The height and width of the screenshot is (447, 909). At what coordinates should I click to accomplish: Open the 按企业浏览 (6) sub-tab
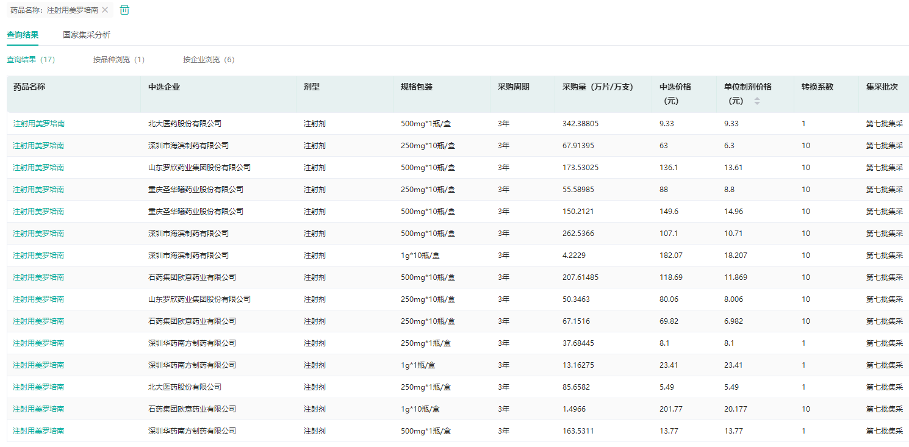pos(209,60)
